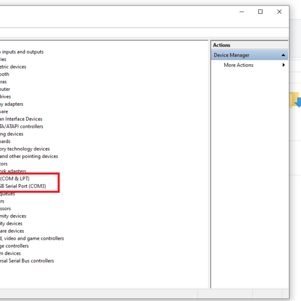Select Human Interface Devices entry
This screenshot has width=301, height=301.
click(21, 119)
